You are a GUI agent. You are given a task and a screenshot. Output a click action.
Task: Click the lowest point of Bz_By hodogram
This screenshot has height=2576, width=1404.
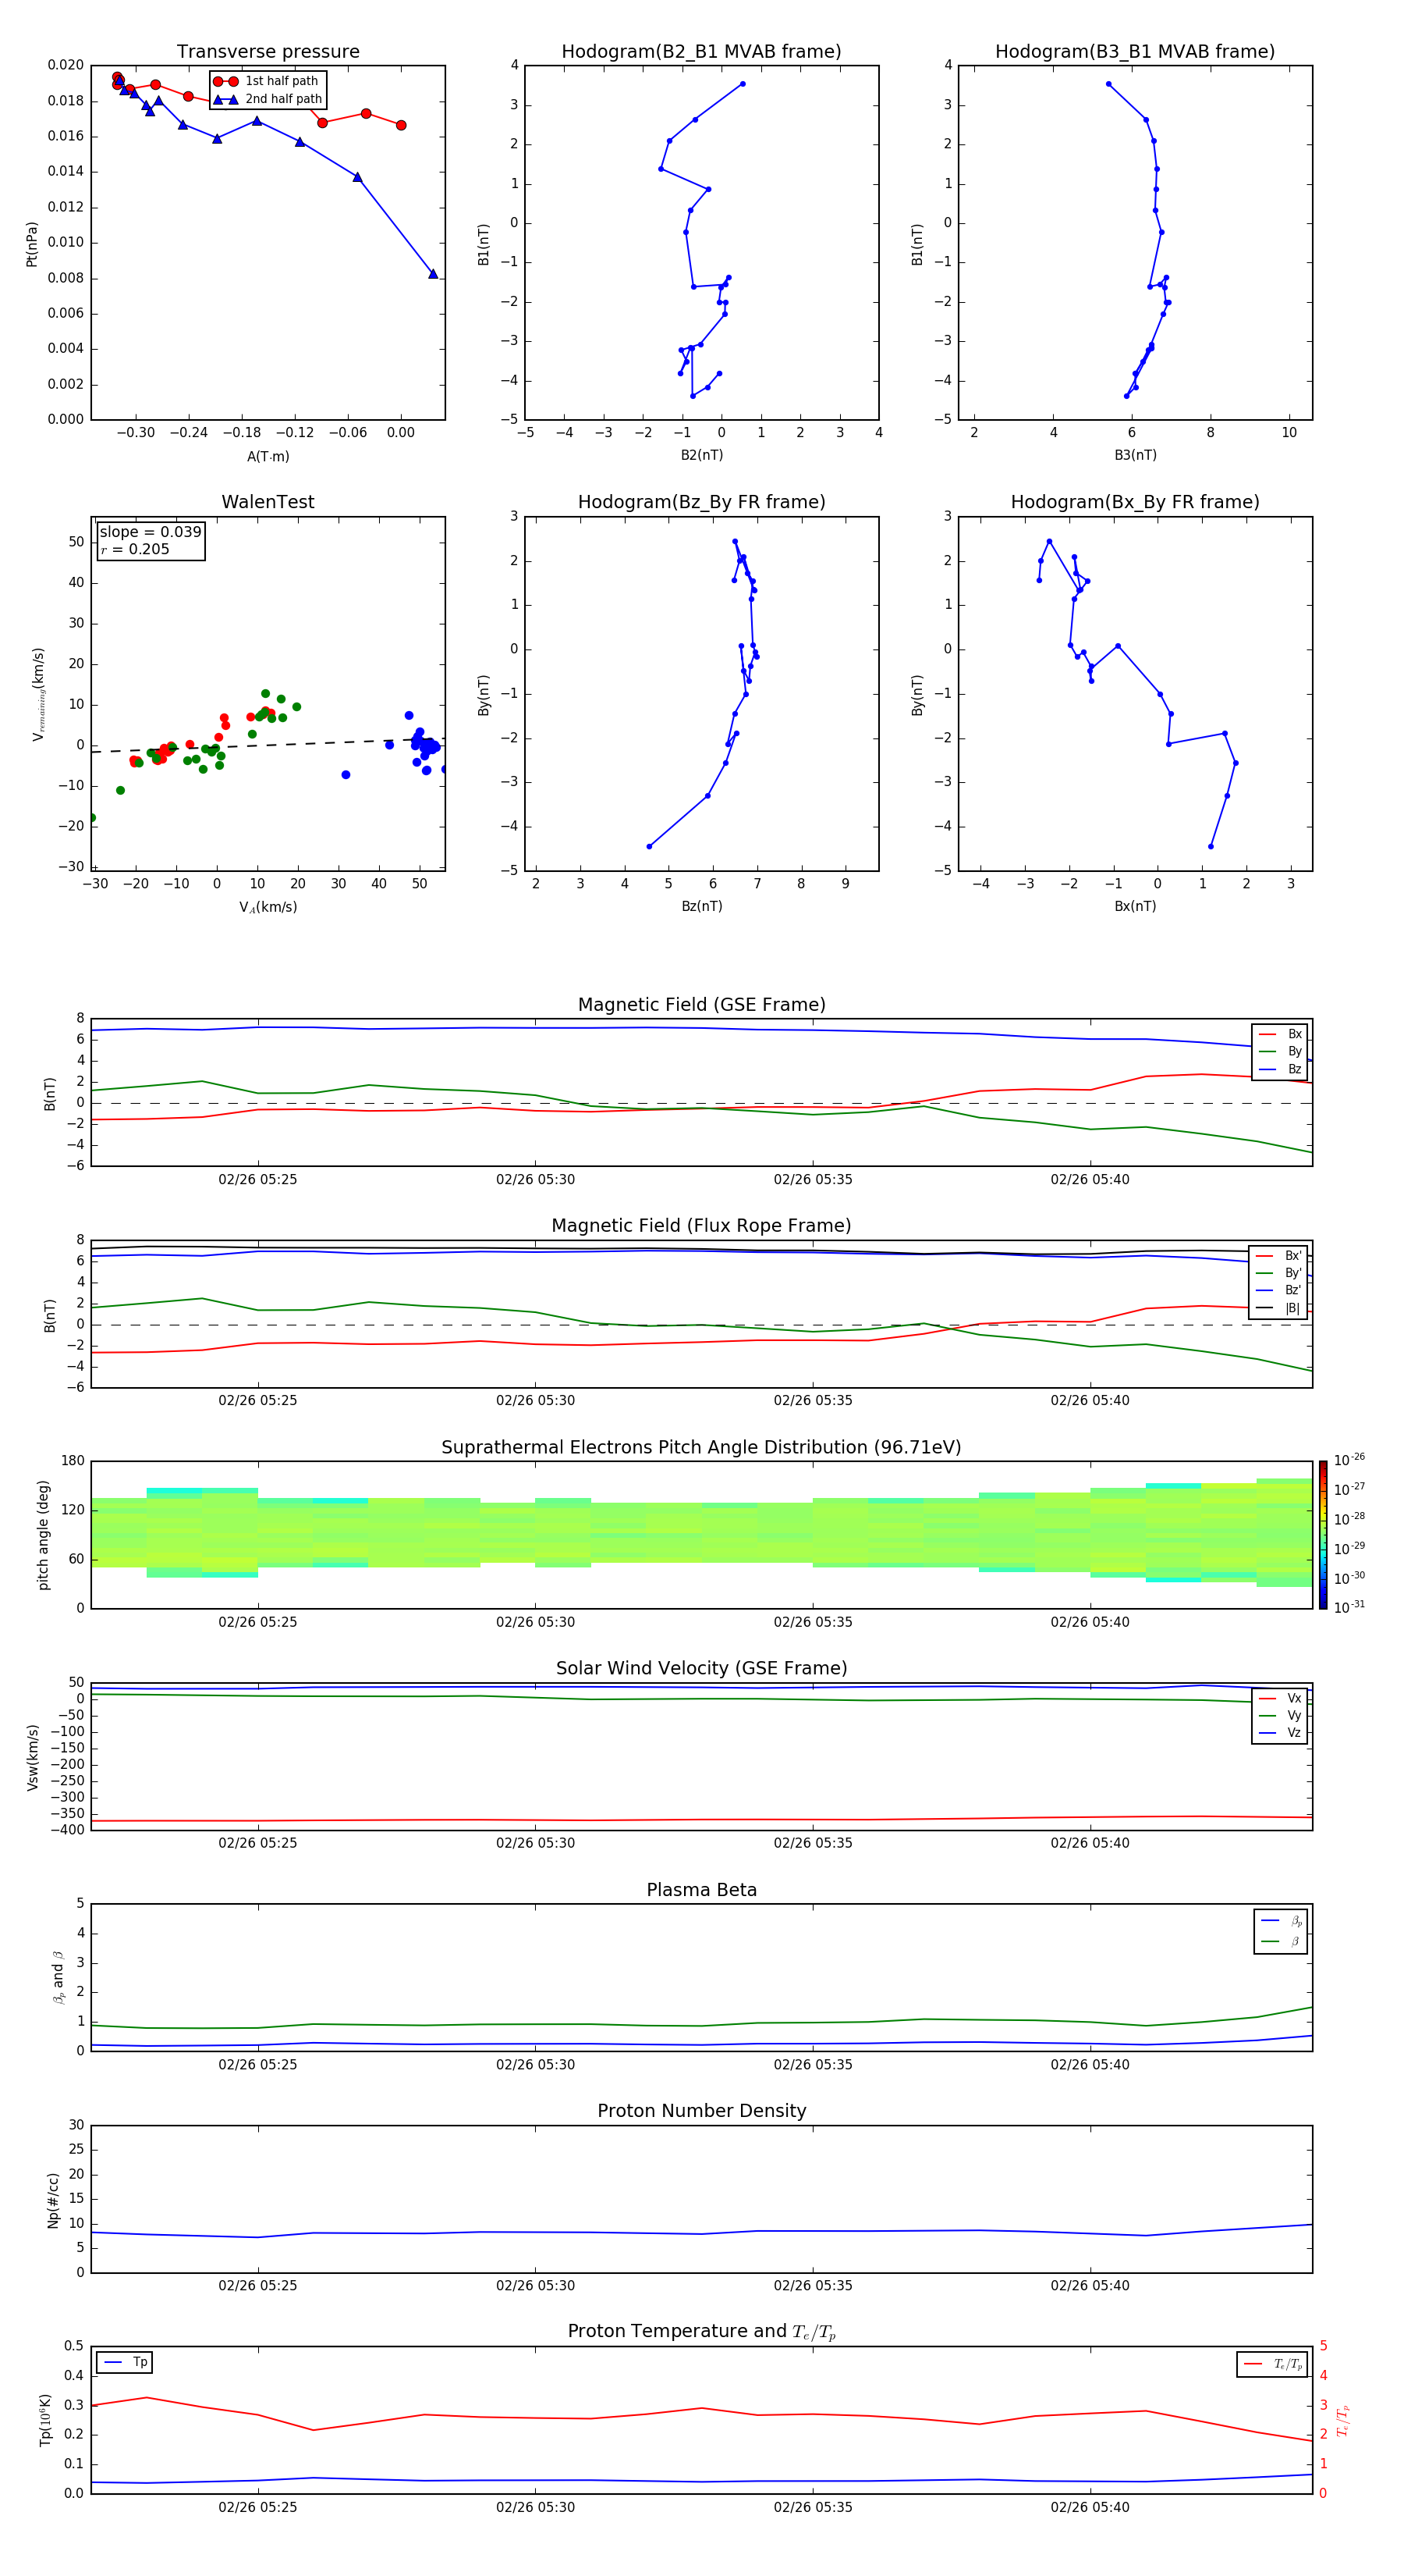pos(650,846)
